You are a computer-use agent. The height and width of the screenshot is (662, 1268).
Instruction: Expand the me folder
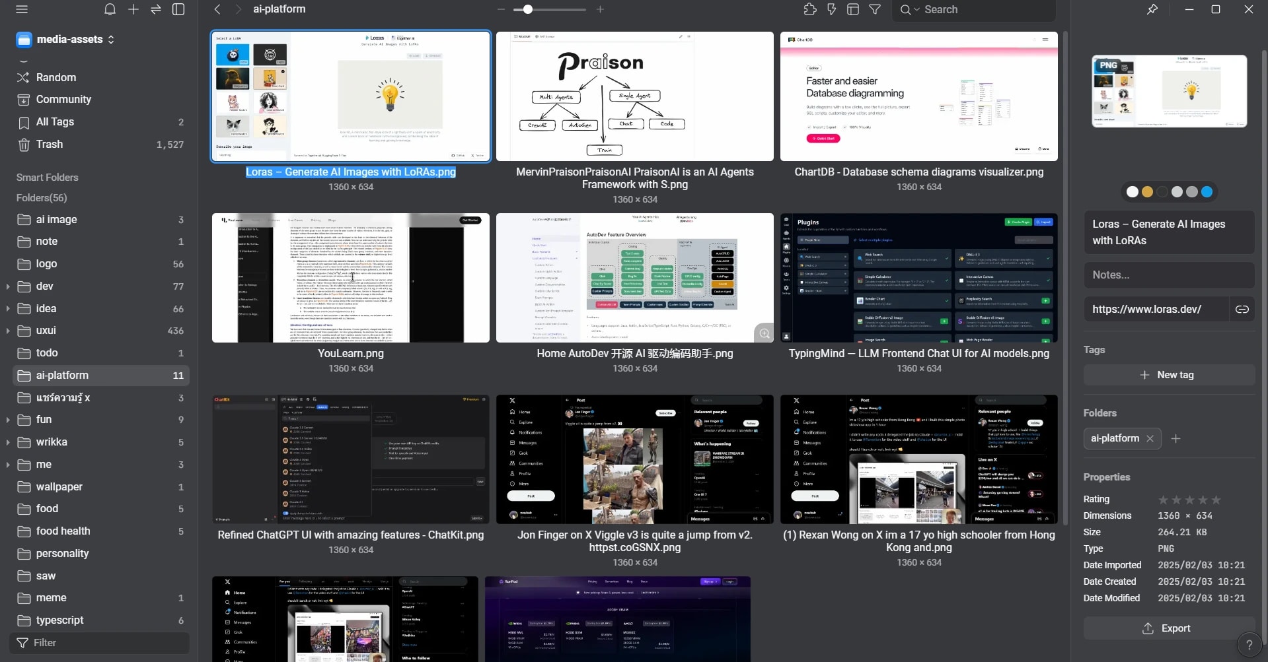(x=8, y=465)
